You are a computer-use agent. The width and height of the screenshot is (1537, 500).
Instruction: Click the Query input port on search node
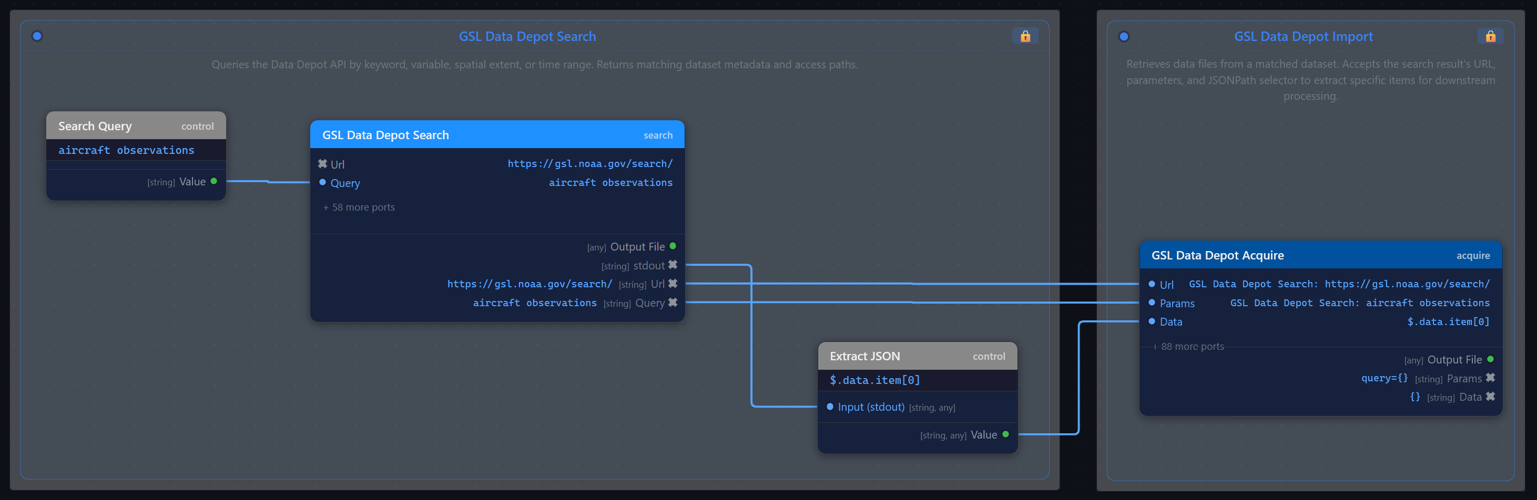[323, 182]
